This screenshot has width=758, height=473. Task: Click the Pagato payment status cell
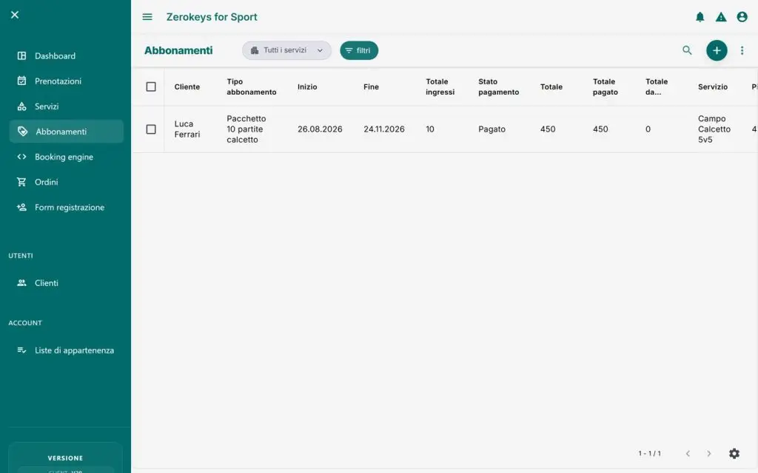pyautogui.click(x=492, y=129)
